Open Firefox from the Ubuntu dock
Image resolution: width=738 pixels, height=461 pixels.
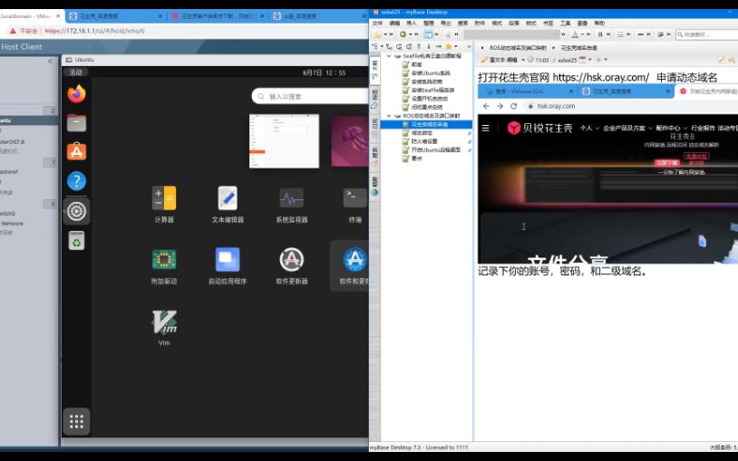(77, 94)
